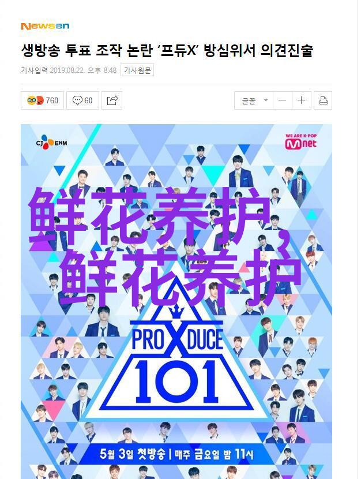Click the Newsen logo

point(45,27)
